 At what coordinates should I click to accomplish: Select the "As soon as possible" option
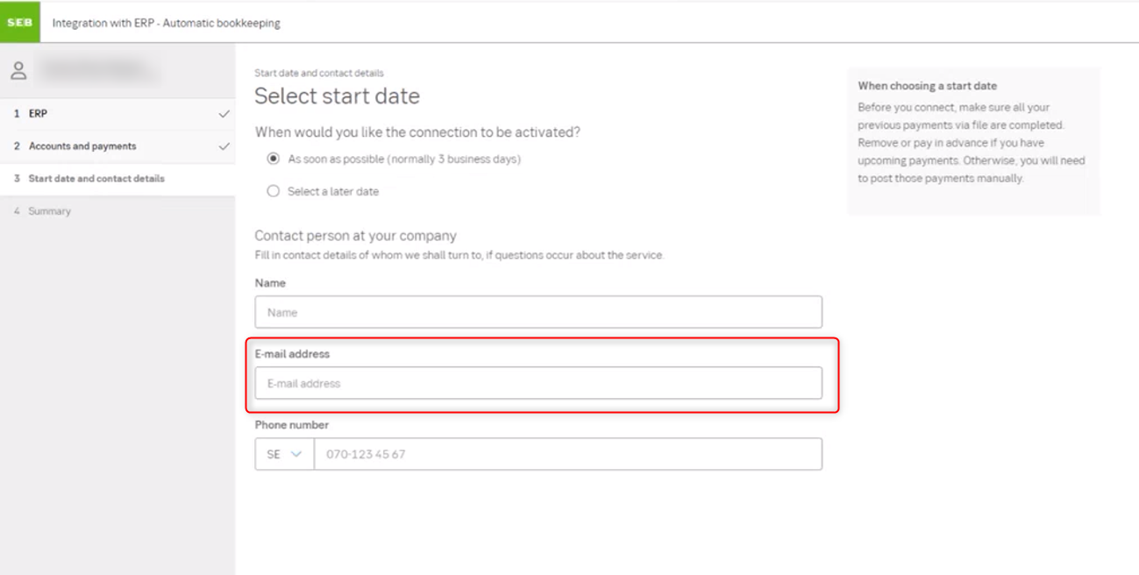pos(272,160)
